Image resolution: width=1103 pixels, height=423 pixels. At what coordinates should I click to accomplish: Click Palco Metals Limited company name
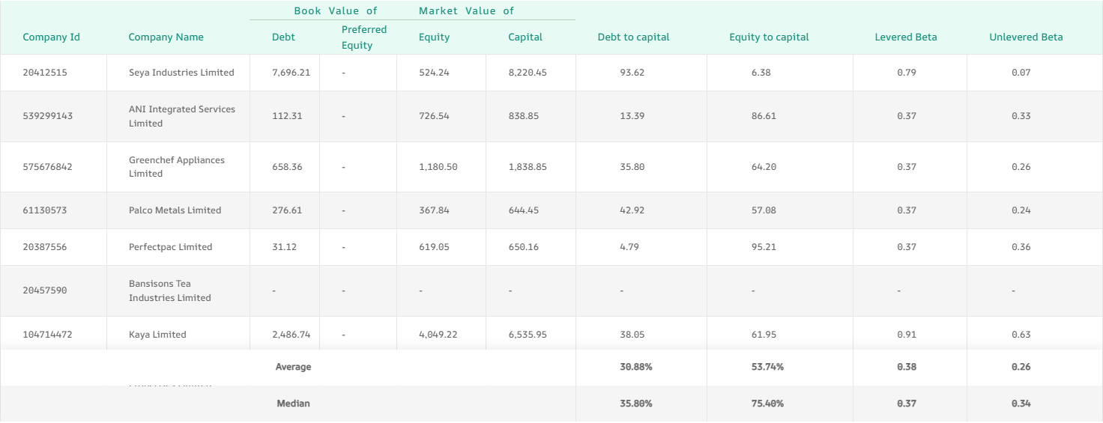175,210
